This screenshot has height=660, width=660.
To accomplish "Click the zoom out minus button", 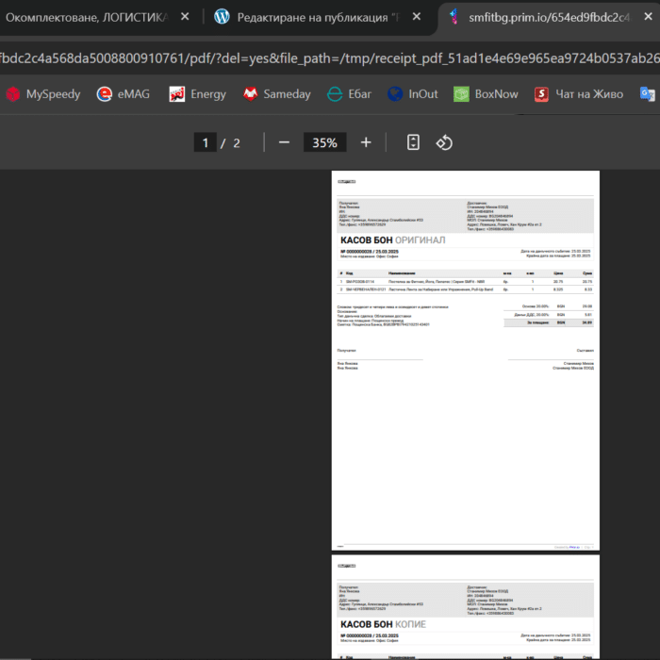I will (284, 142).
